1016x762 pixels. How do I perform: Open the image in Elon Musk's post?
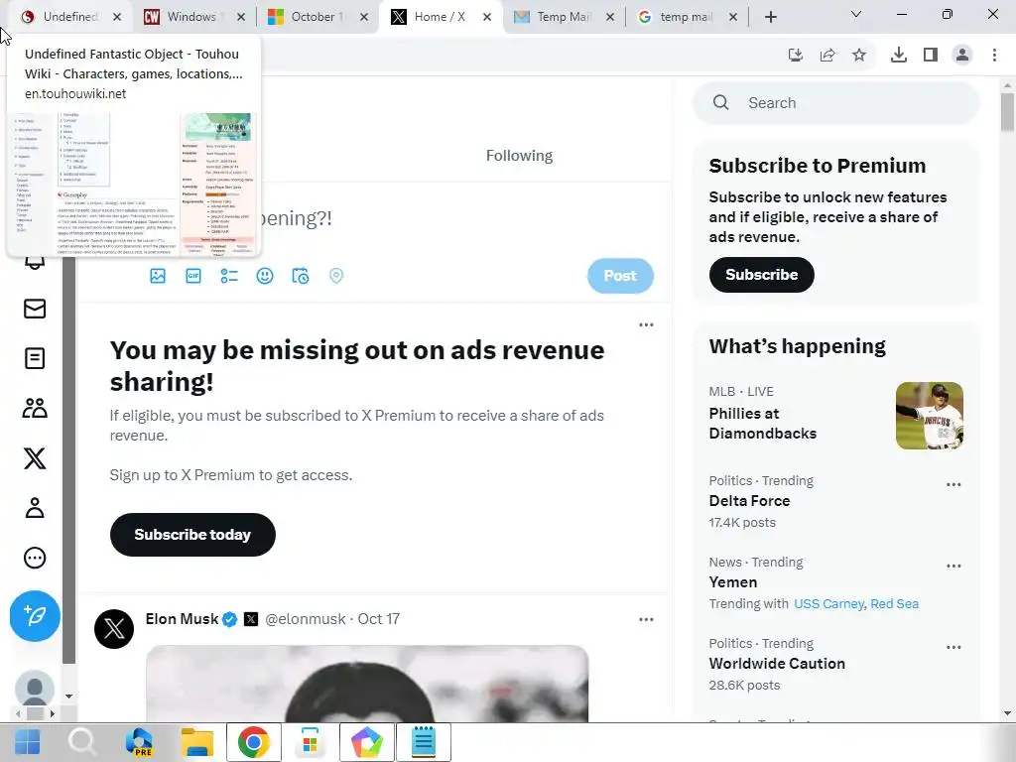click(x=367, y=684)
